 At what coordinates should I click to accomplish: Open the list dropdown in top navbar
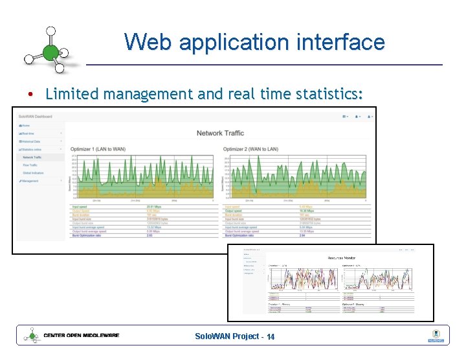(x=345, y=117)
